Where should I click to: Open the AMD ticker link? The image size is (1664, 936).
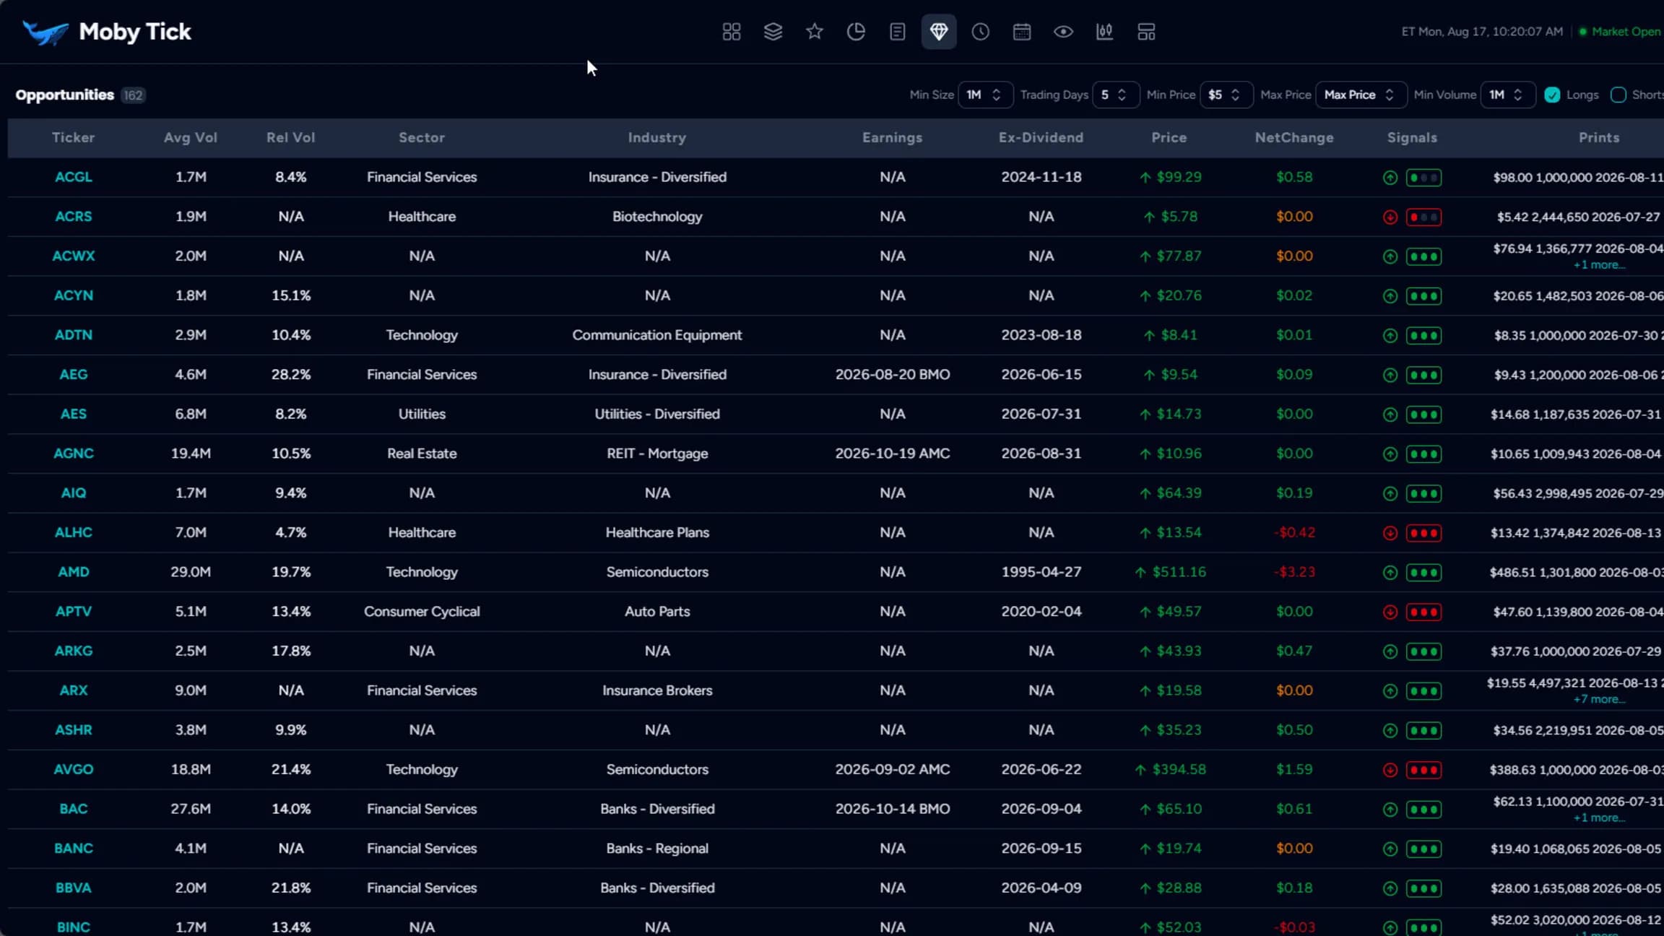tap(73, 572)
